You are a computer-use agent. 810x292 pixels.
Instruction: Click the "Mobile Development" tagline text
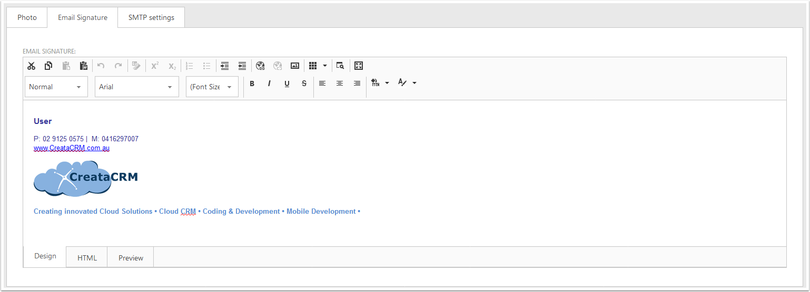tap(321, 212)
